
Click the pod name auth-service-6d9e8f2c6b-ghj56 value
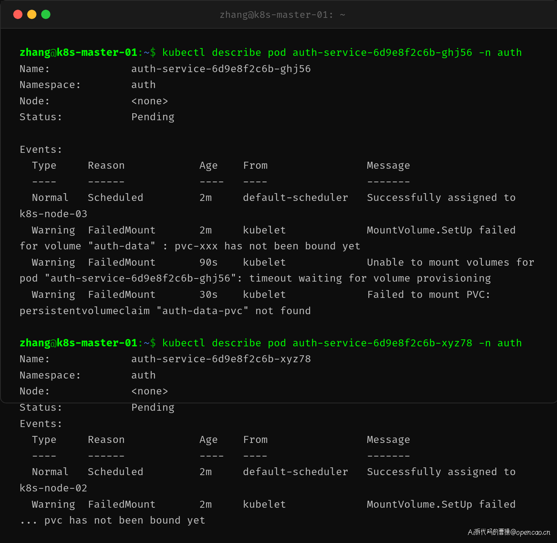click(x=221, y=69)
